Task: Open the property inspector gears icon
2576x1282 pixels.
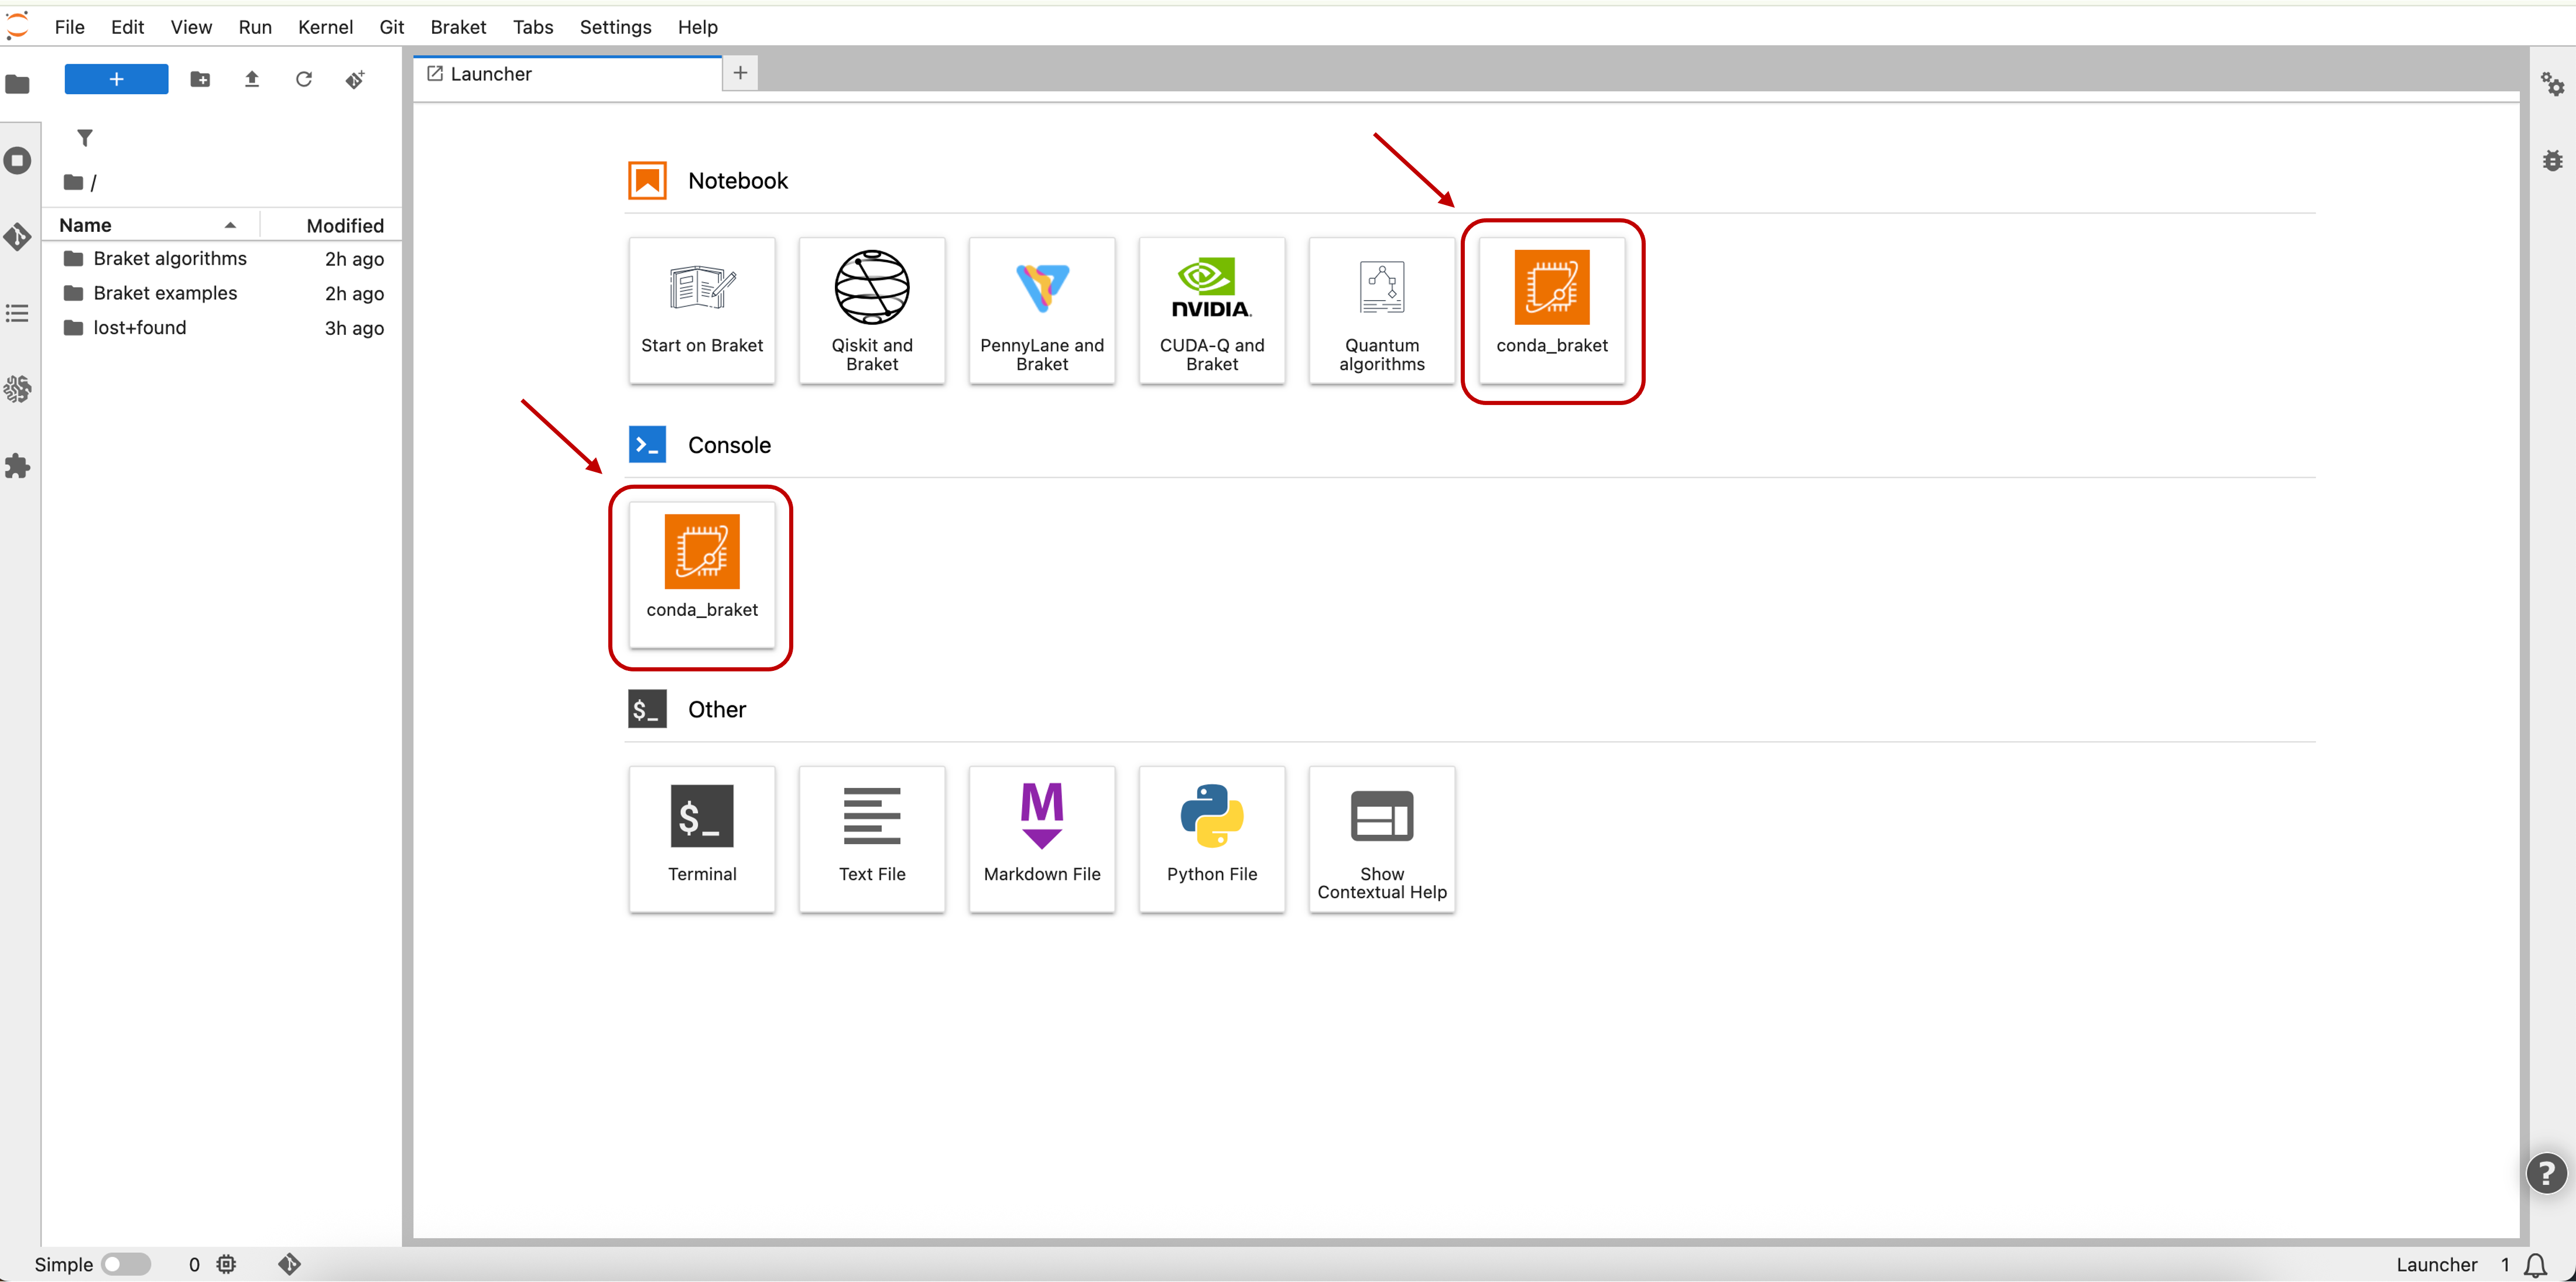Action: pos(2553,84)
